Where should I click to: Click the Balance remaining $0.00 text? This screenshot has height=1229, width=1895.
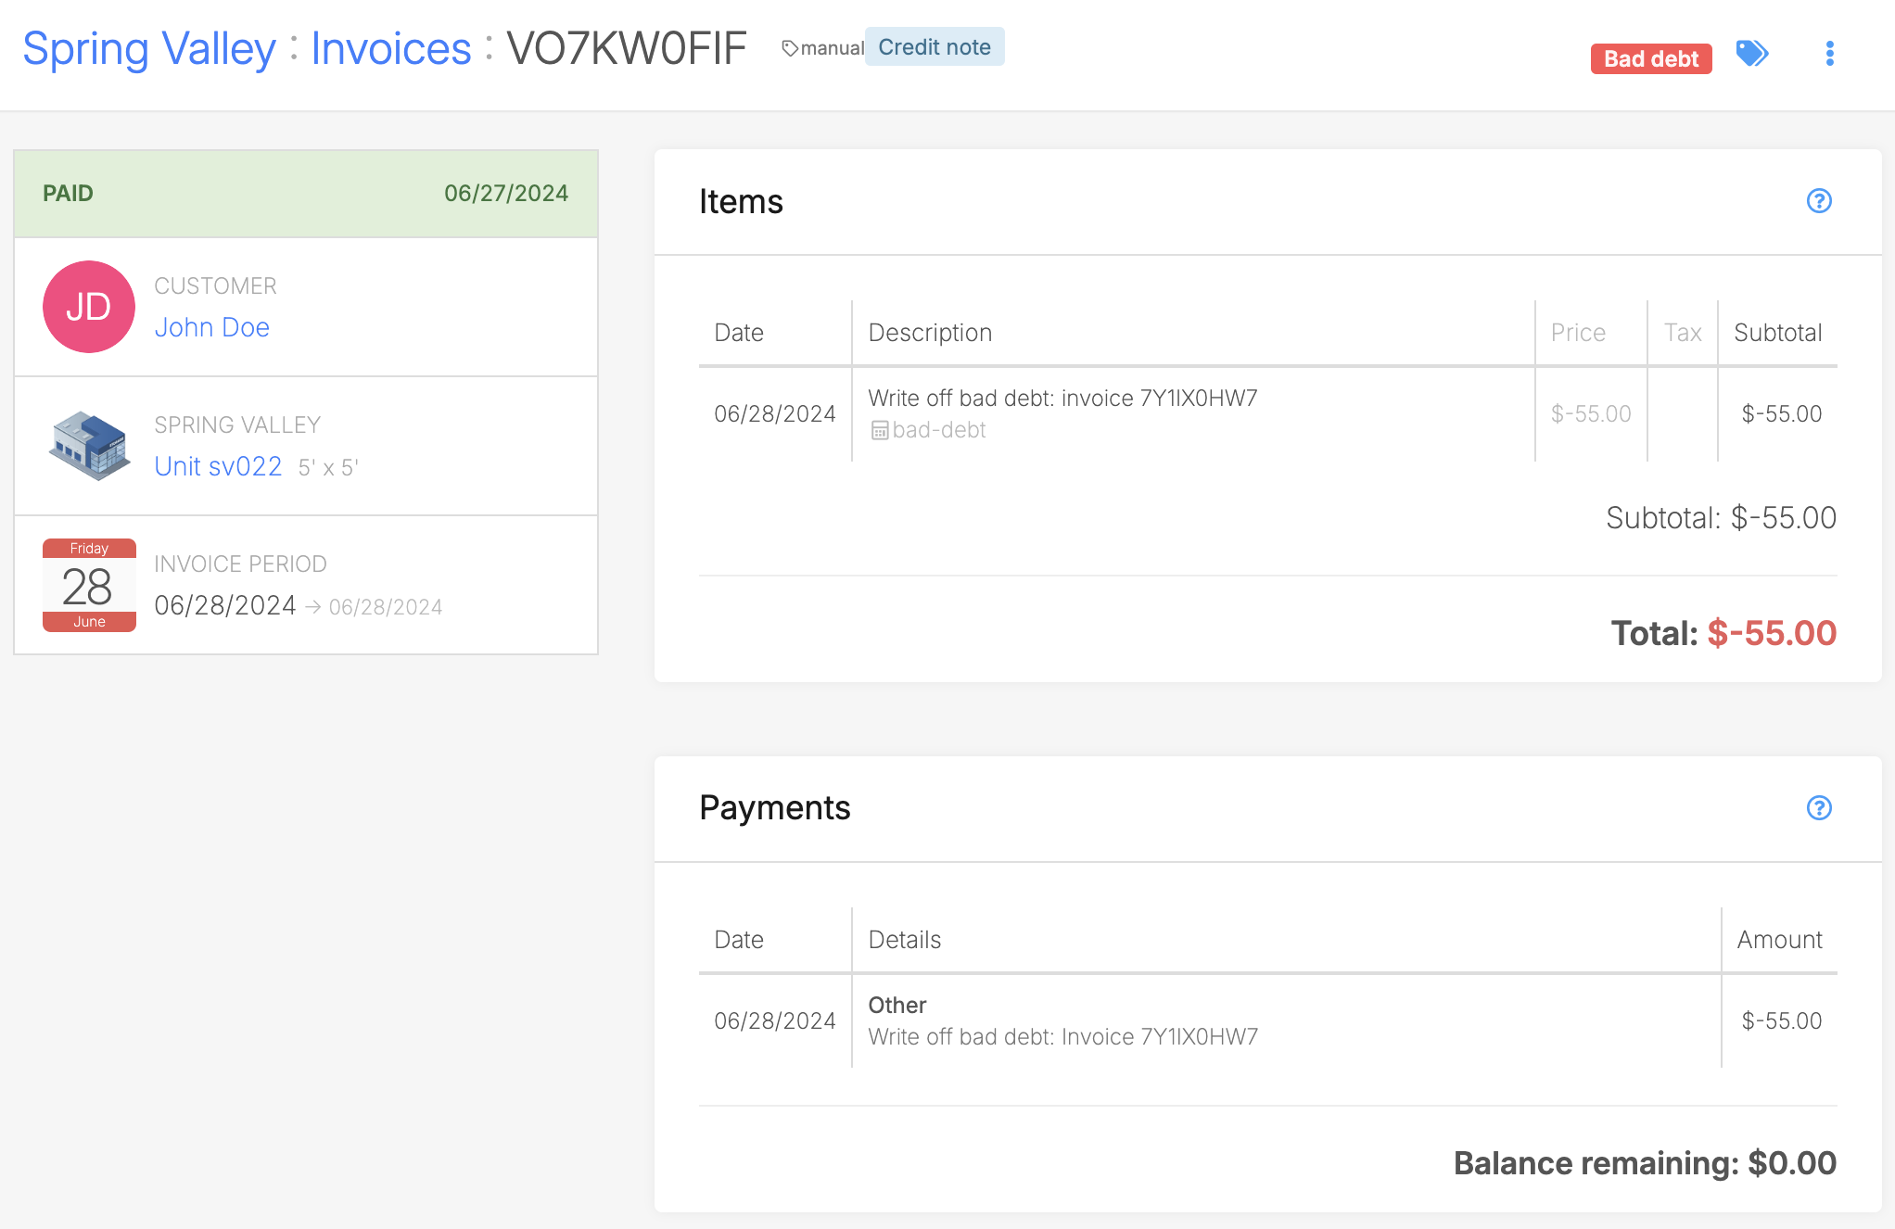tap(1645, 1163)
